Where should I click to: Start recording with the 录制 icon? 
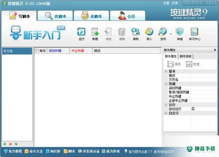coord(136,34)
